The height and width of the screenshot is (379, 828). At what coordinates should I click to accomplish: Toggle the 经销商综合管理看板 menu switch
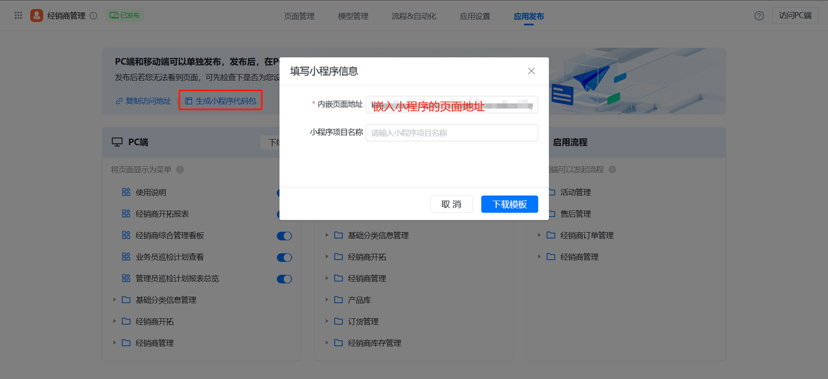284,236
